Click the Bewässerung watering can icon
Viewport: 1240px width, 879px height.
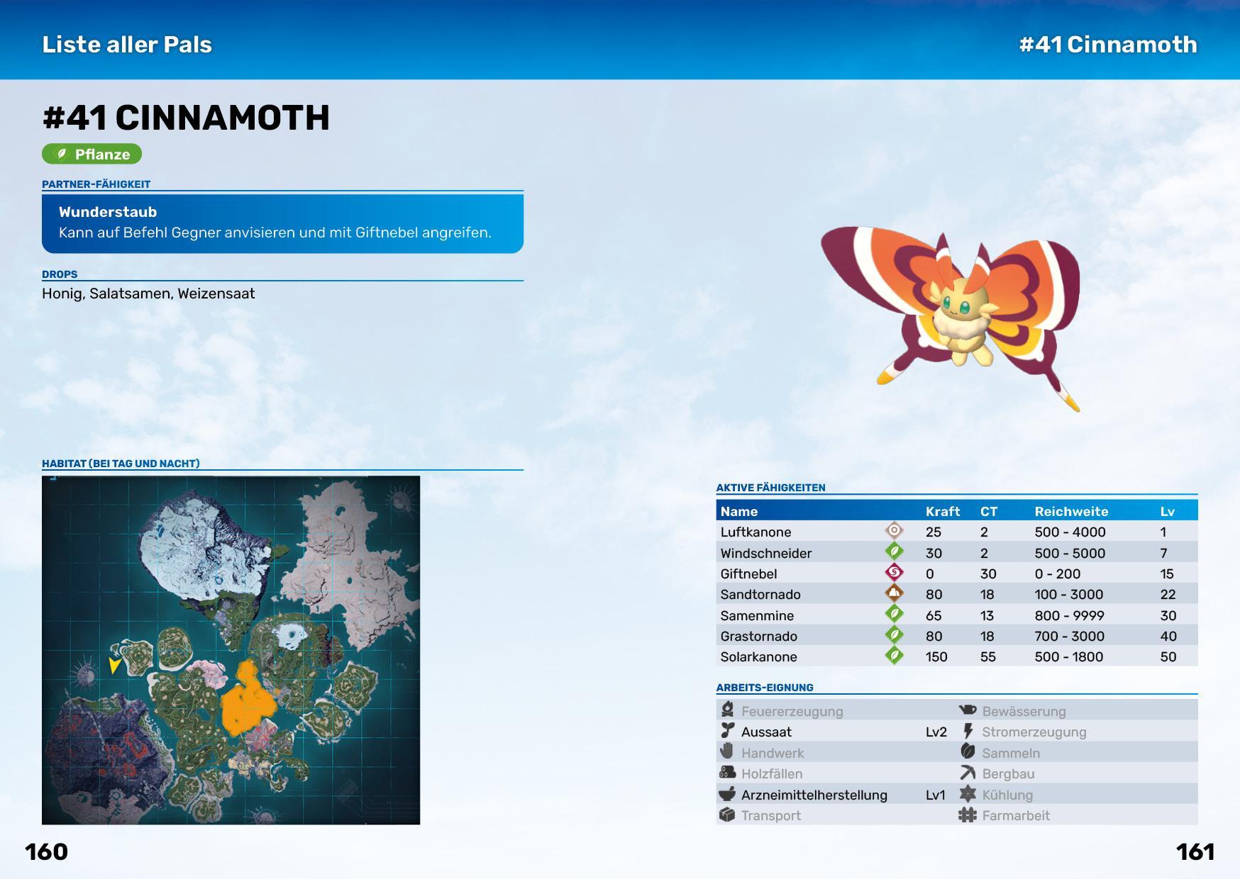(968, 710)
